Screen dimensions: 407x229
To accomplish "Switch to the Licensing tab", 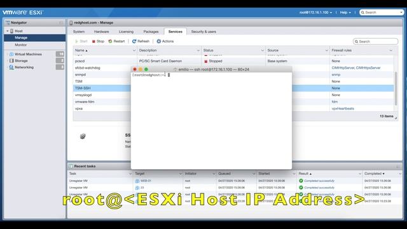I will [126, 32].
